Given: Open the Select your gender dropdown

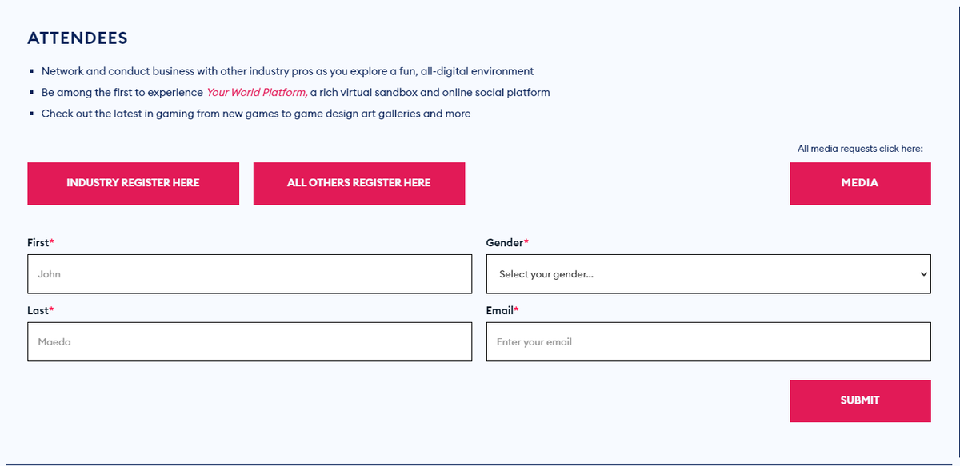Looking at the screenshot, I should [x=709, y=274].
